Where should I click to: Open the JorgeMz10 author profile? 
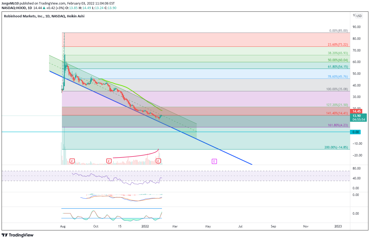(x=10, y=3)
